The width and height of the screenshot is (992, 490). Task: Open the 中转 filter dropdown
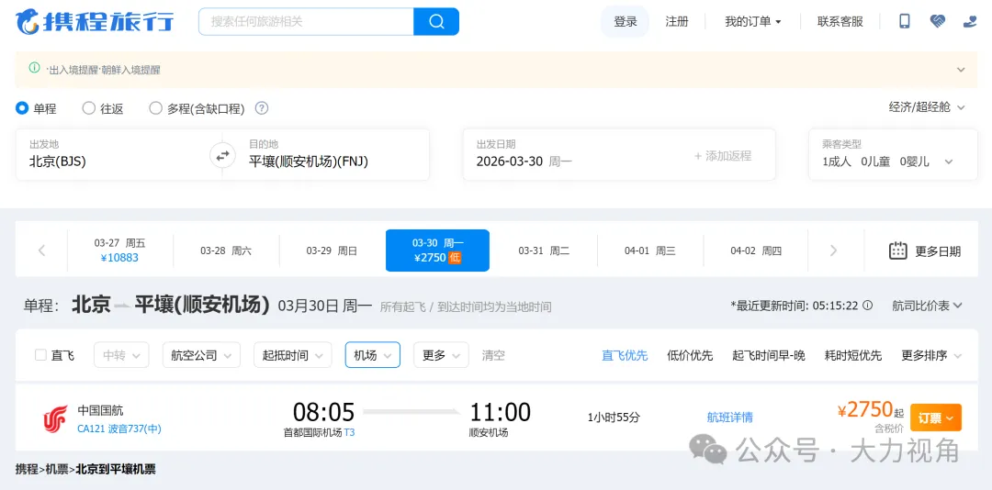click(121, 355)
